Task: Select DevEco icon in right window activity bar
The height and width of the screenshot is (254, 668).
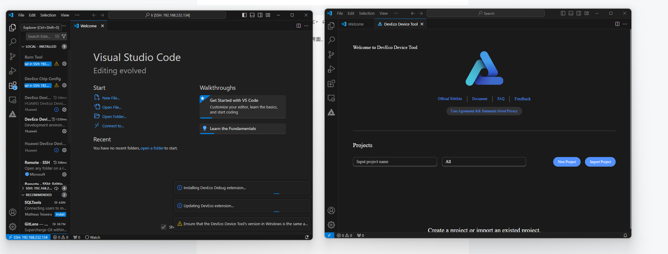Action: tap(331, 113)
